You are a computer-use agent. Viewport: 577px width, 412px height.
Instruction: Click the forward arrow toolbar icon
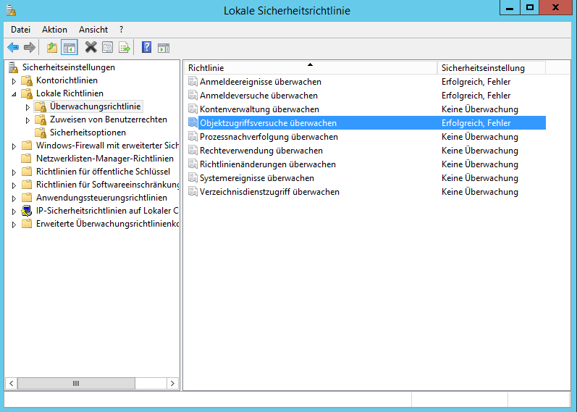30,48
